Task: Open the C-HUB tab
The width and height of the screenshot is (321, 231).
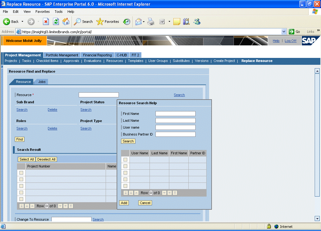Action: 122,55
